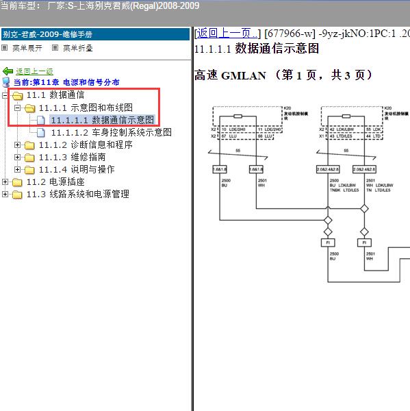Click the 高速 GMLAN page heading
The height and width of the screenshot is (411, 410).
(x=283, y=75)
